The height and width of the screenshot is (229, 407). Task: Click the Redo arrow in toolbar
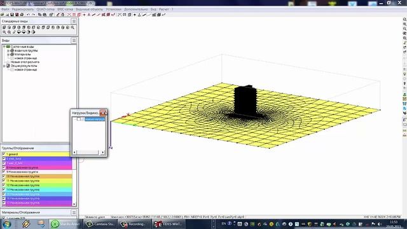33,15
